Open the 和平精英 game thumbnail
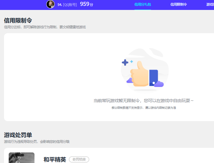The height and width of the screenshot is (163, 214). (x=21, y=158)
